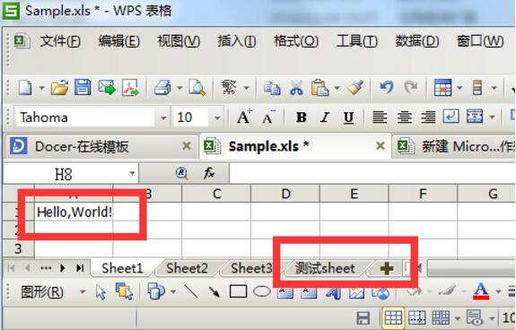Click font color A with red bar

481,291
